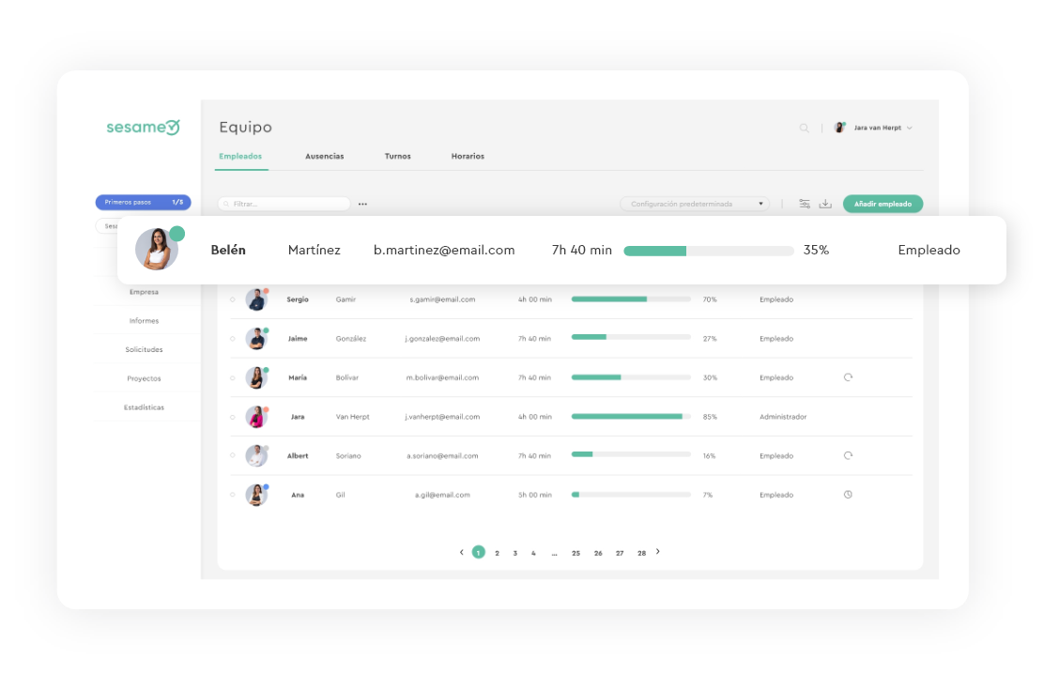The width and height of the screenshot is (1044, 674).
Task: Click the Equipo page title
Action: click(246, 128)
